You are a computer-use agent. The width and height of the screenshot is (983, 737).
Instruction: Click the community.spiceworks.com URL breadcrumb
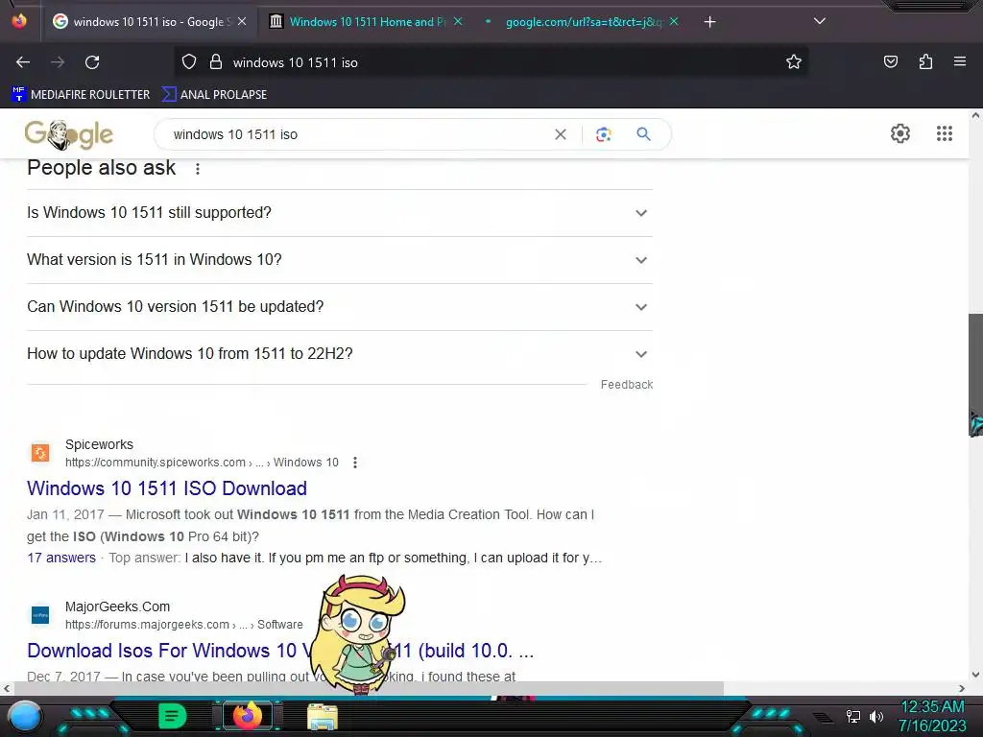[202, 463]
